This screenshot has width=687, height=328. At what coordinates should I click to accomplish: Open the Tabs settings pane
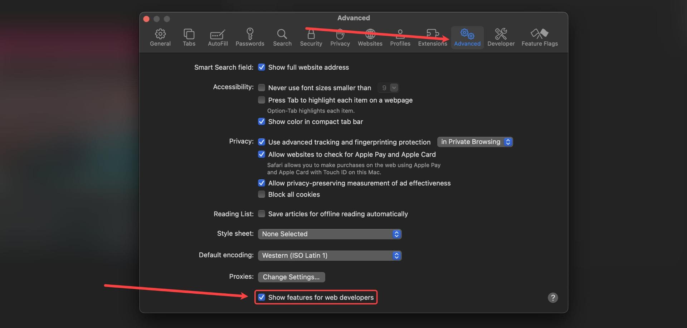click(189, 38)
